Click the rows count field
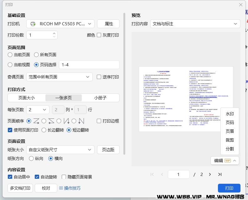 [80, 110]
